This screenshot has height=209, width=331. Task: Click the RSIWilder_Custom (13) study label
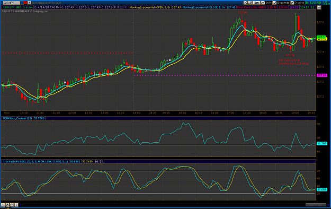pos(17,118)
